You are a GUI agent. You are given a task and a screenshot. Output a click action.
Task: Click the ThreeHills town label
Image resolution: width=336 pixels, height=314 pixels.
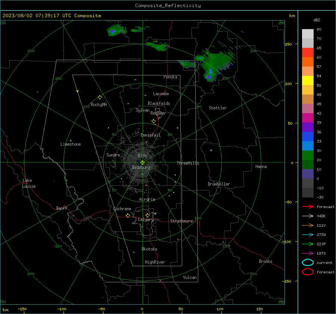coord(188,163)
